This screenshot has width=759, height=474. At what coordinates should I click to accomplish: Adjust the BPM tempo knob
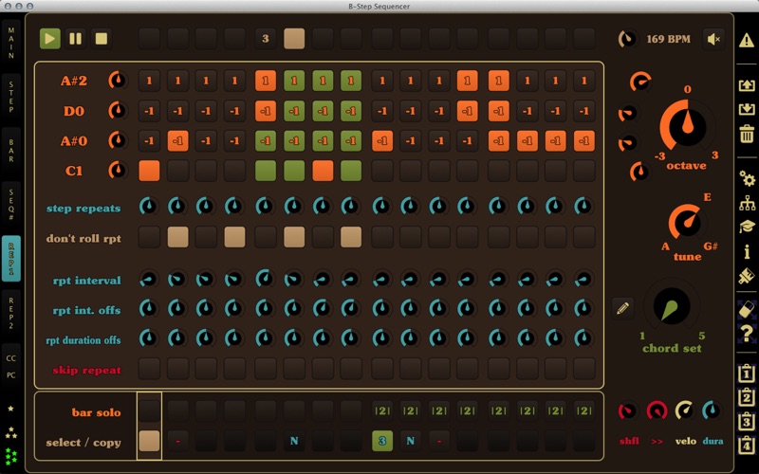[628, 39]
